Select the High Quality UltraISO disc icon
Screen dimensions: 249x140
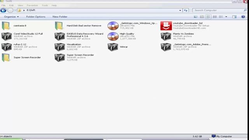(113, 36)
